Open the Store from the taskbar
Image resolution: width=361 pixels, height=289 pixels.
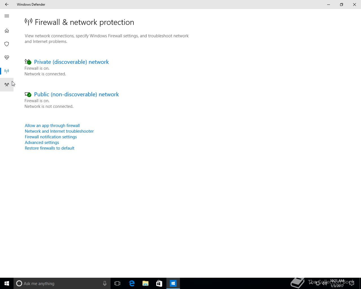point(159,283)
